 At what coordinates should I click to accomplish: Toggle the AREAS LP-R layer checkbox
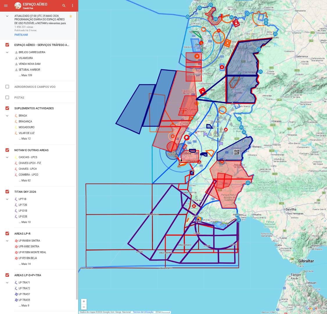tap(7, 233)
